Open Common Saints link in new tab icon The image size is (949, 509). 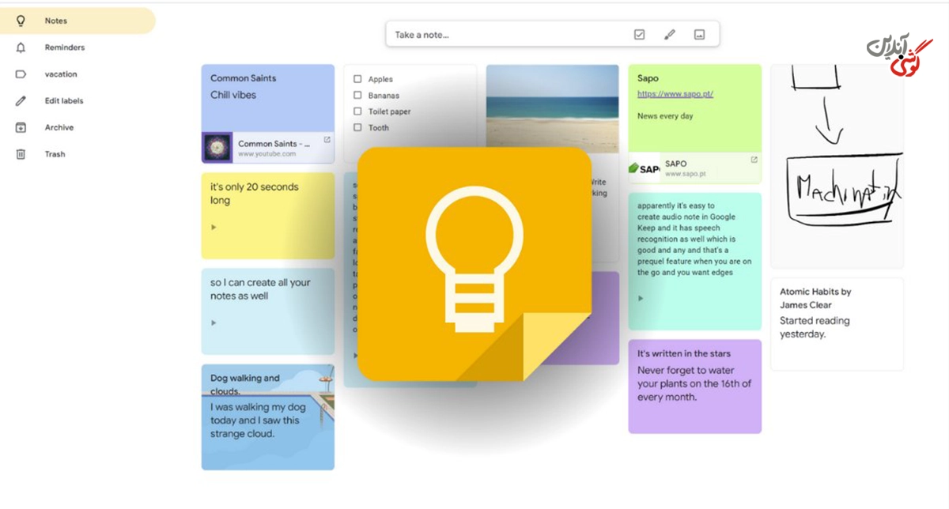click(327, 139)
